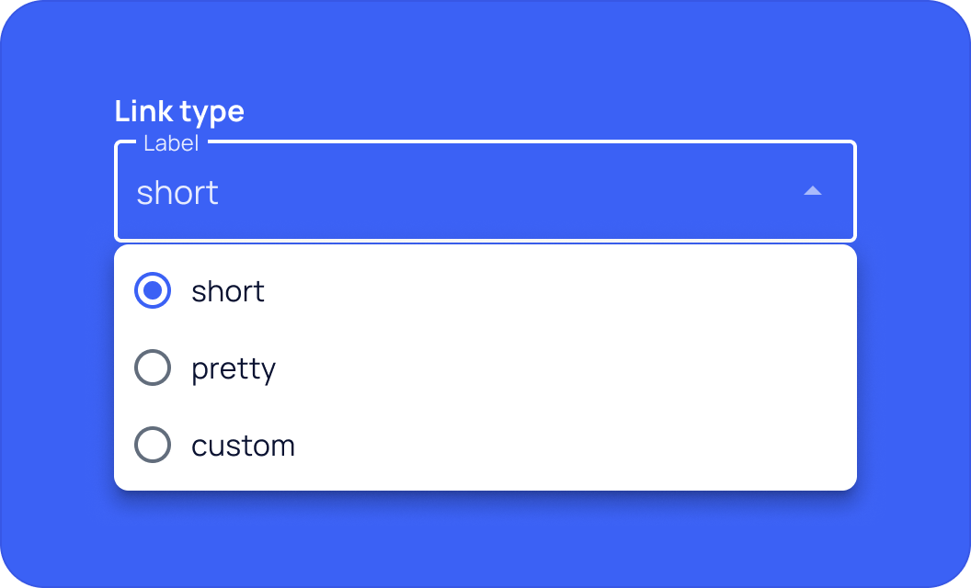Click the selected value "short" in the field

click(177, 193)
